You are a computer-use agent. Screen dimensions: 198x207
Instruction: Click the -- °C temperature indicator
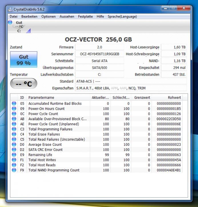coord(24,84)
